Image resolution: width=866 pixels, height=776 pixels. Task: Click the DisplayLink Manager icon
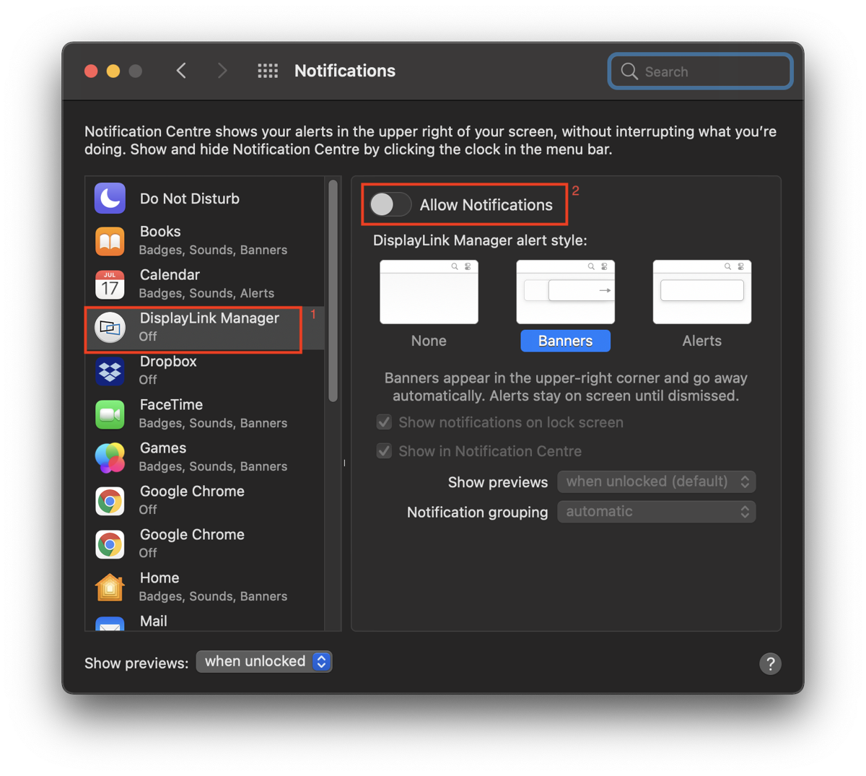click(x=110, y=327)
